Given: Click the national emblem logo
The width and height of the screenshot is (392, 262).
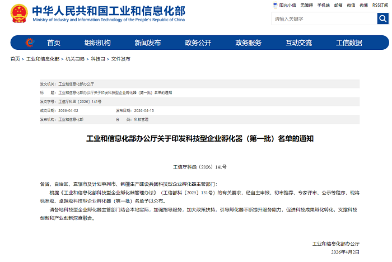Looking at the screenshot, I should click(19, 13).
